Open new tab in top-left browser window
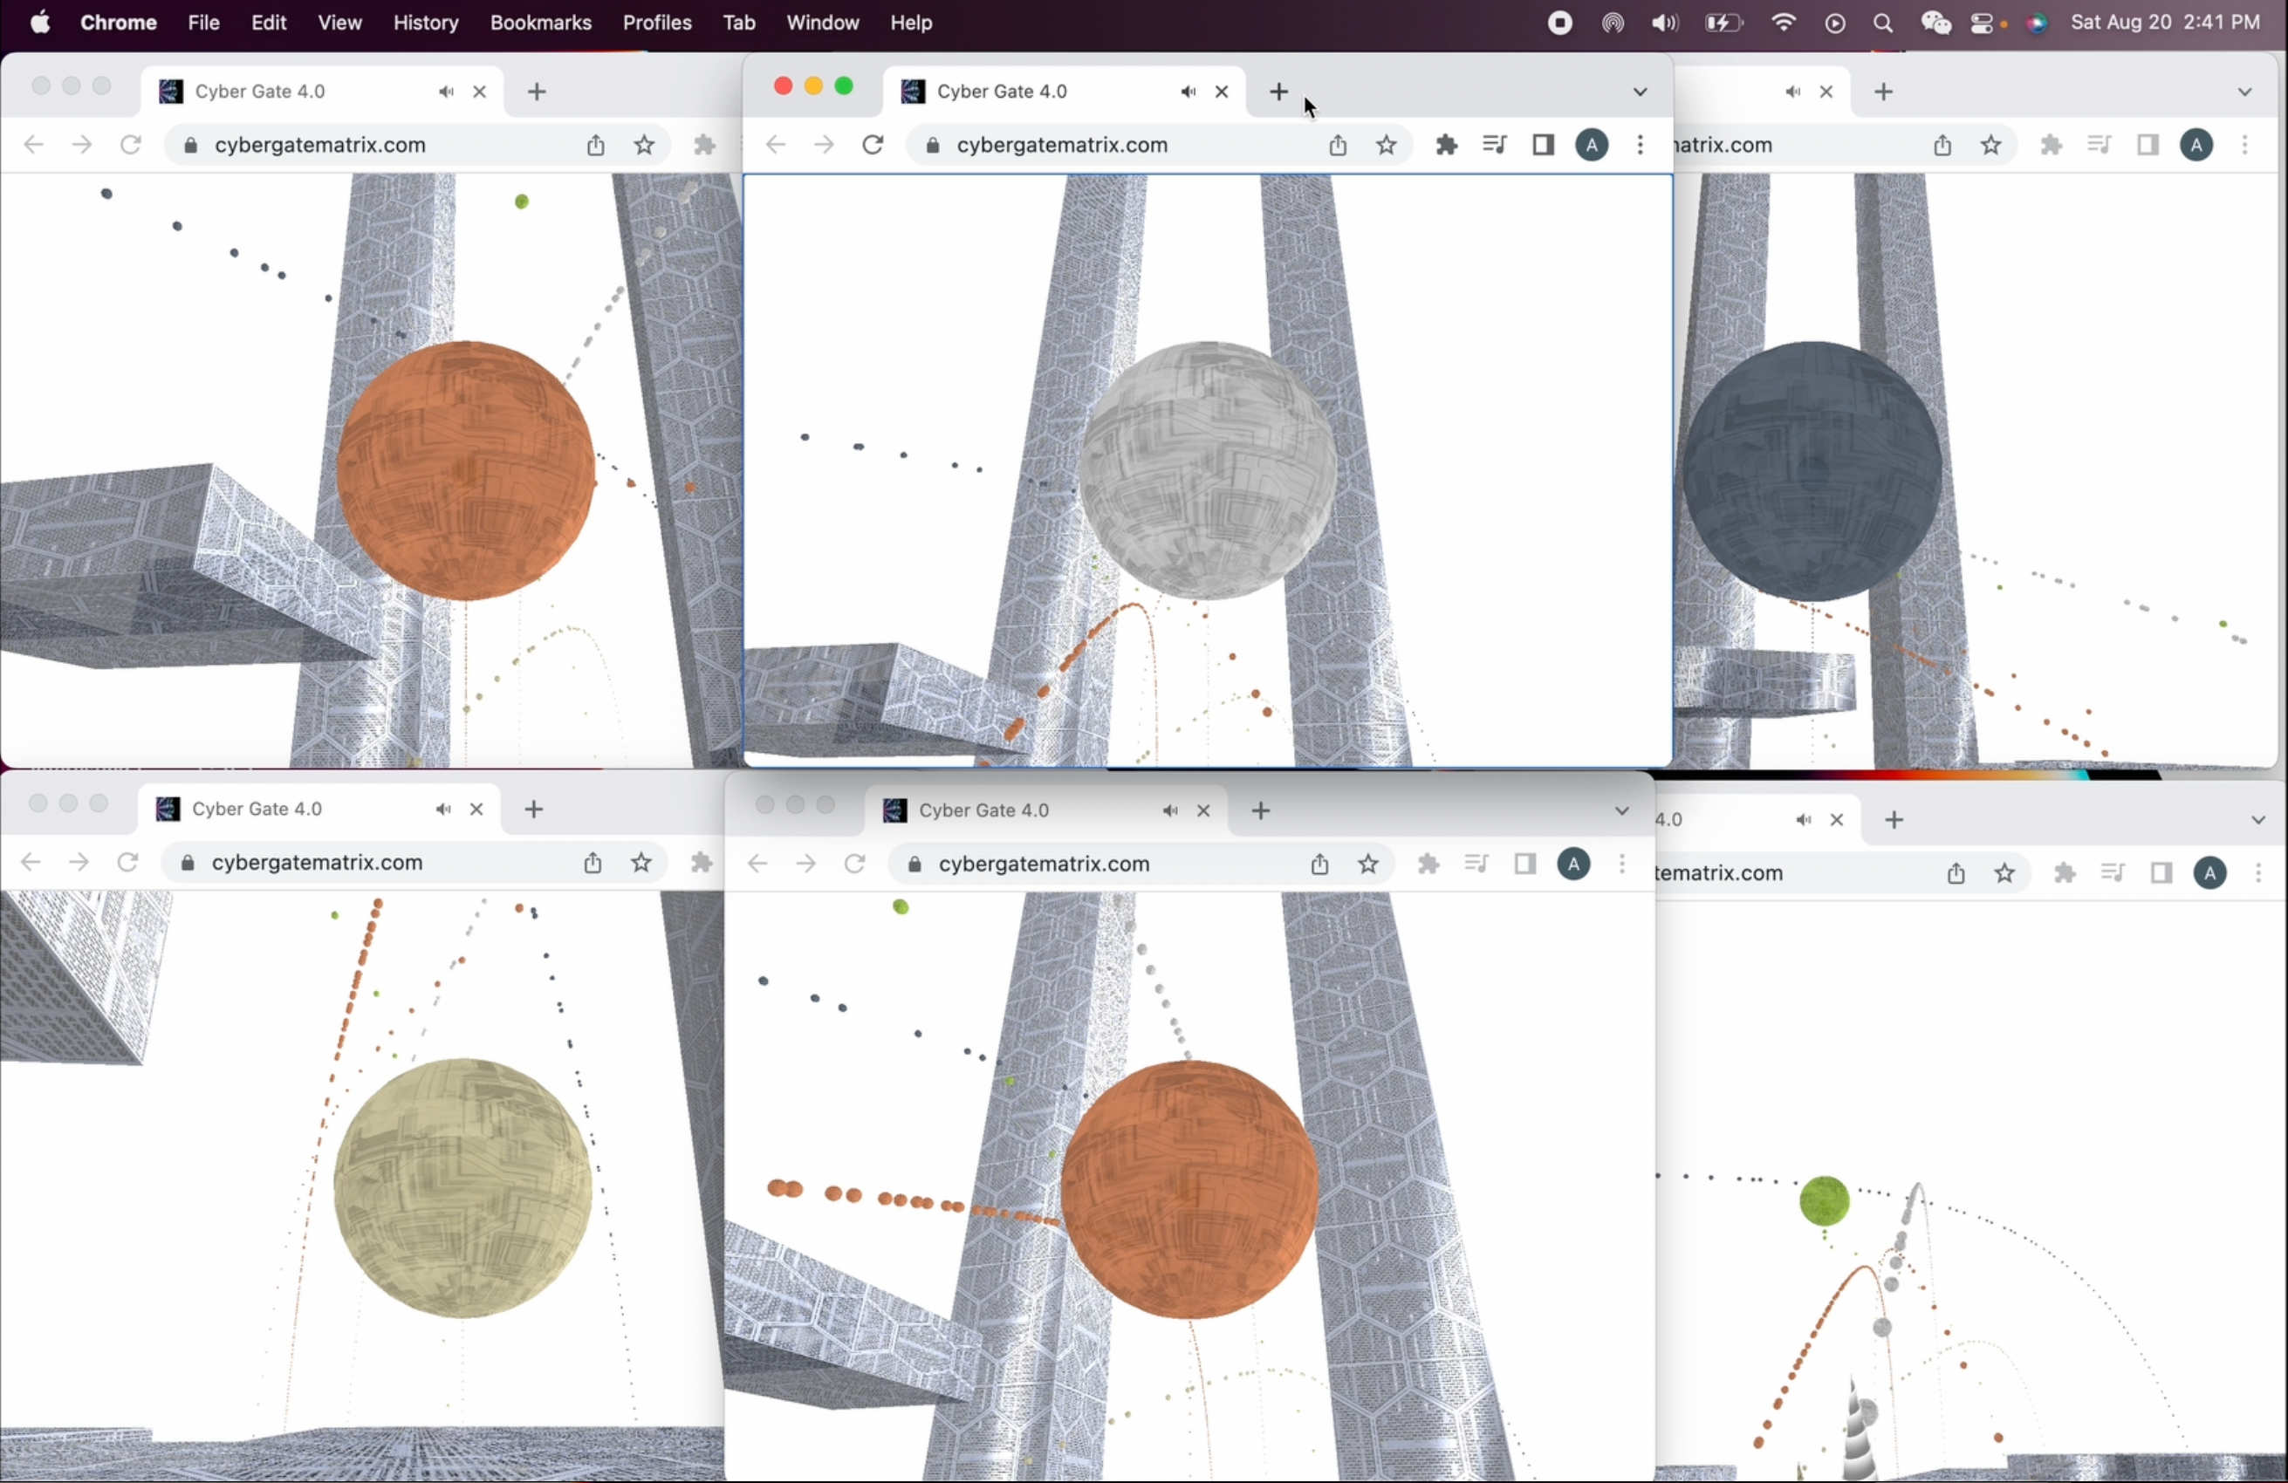 point(537,90)
